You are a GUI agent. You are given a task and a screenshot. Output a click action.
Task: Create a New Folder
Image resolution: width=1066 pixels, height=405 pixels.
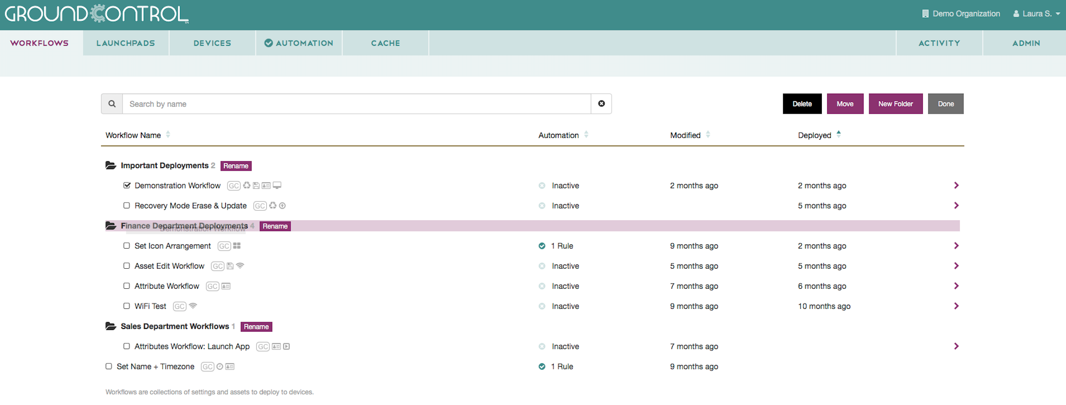tap(895, 103)
